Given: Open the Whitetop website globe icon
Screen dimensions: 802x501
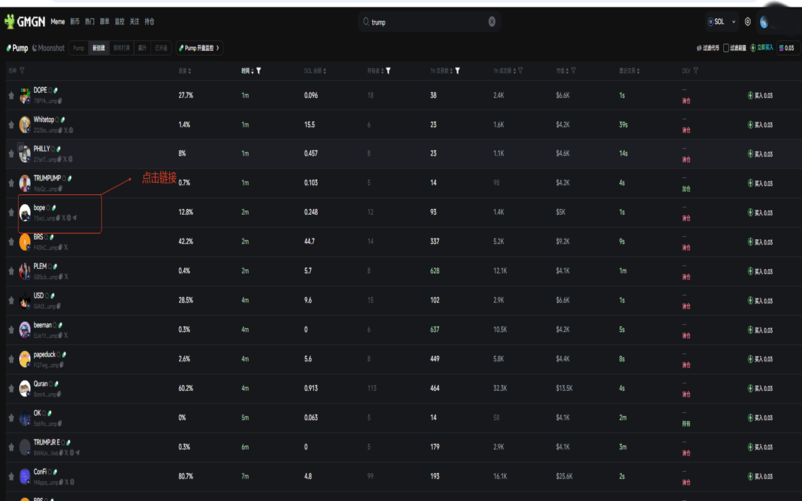Looking at the screenshot, I should 71,130.
